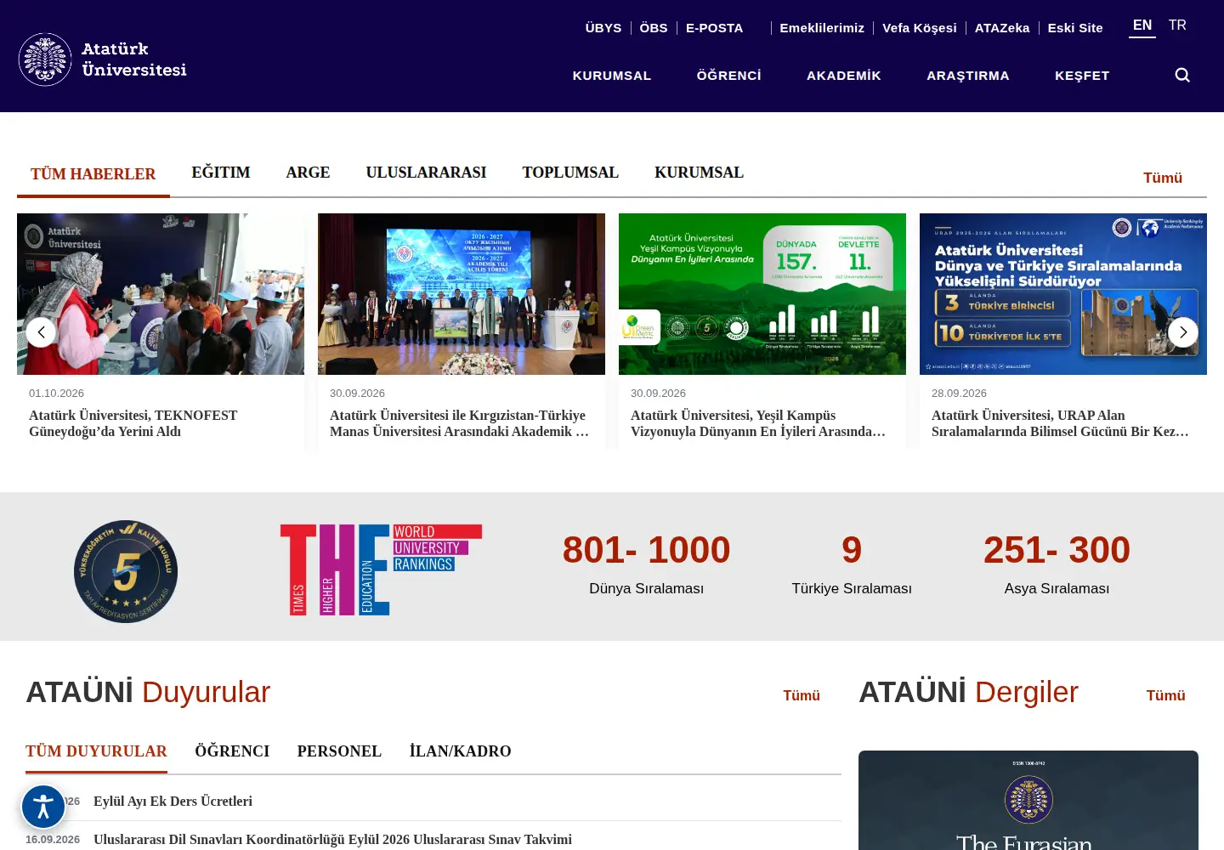This screenshot has height=850, width=1224.
Task: Open the TEKNOFEST Güneydoğu news image
Action: click(x=161, y=294)
